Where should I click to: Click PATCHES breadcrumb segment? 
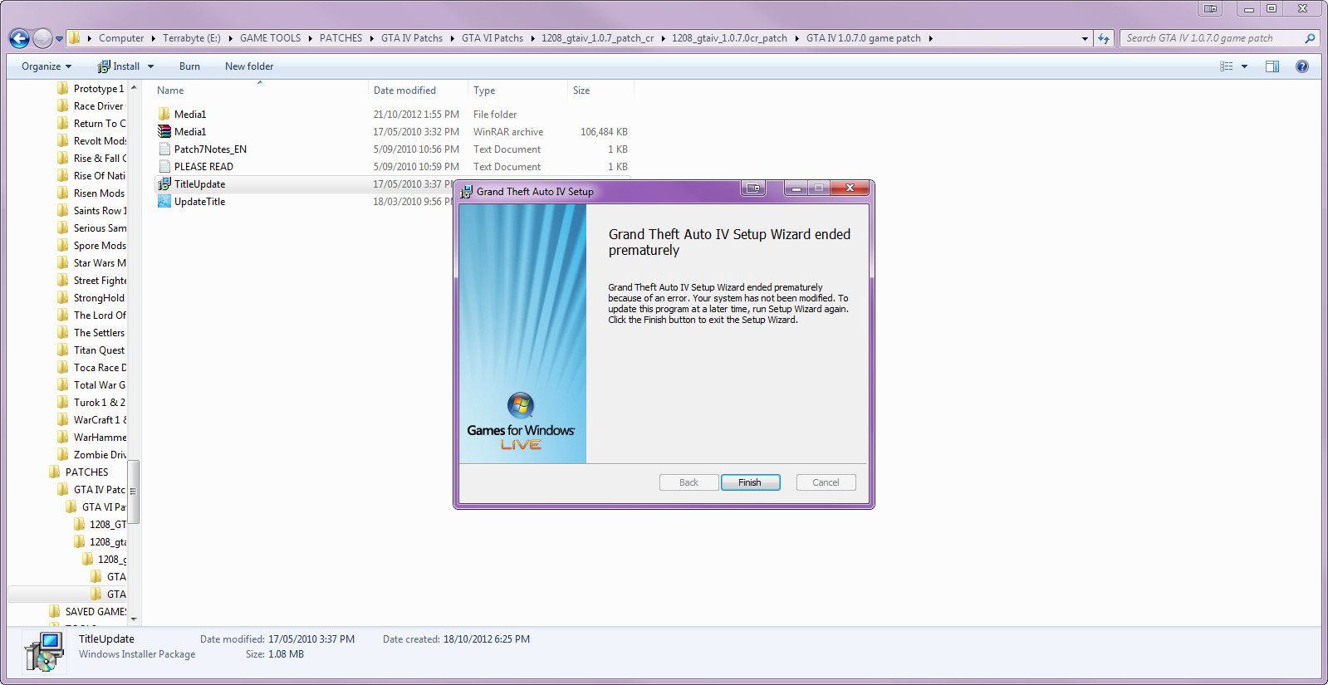341,38
